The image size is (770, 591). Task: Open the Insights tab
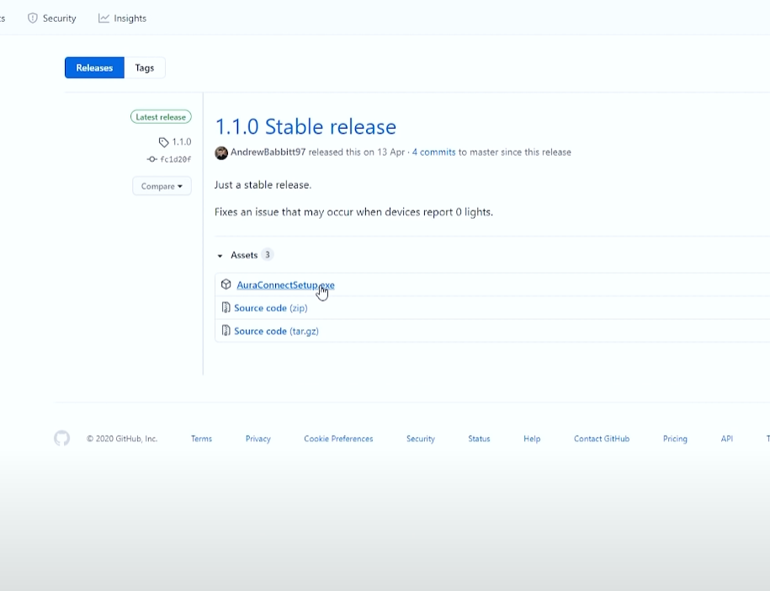pyautogui.click(x=122, y=19)
